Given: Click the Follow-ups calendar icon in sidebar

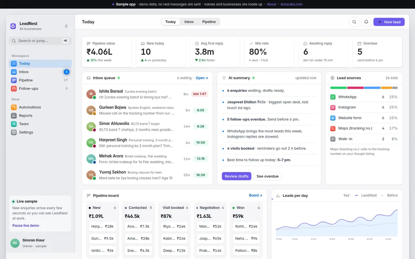Looking at the screenshot, I should pos(14,89).
